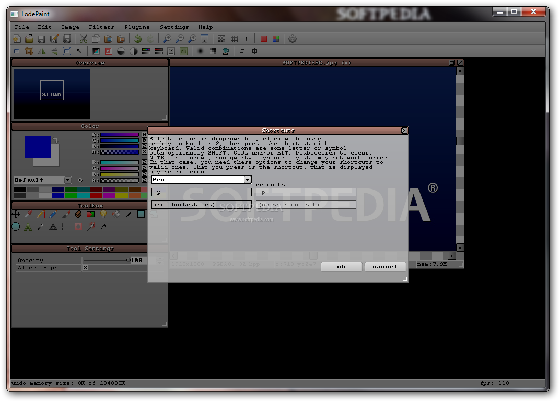Select the dashed rectangle selection tool

click(x=66, y=227)
